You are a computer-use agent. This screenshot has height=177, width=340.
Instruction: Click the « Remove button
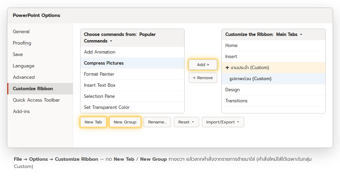(203, 78)
